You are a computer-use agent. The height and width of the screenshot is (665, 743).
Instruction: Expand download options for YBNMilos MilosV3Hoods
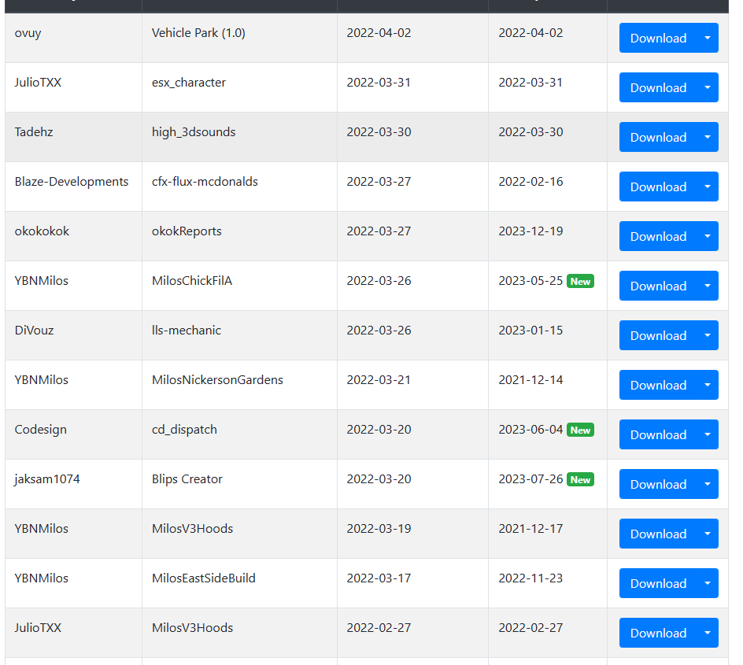point(708,534)
